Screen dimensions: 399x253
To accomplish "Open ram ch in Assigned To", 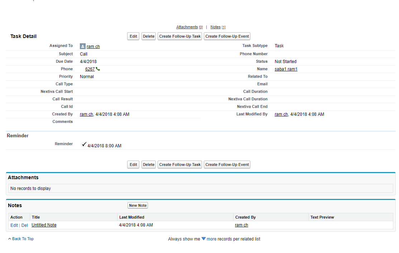I will (x=93, y=46).
